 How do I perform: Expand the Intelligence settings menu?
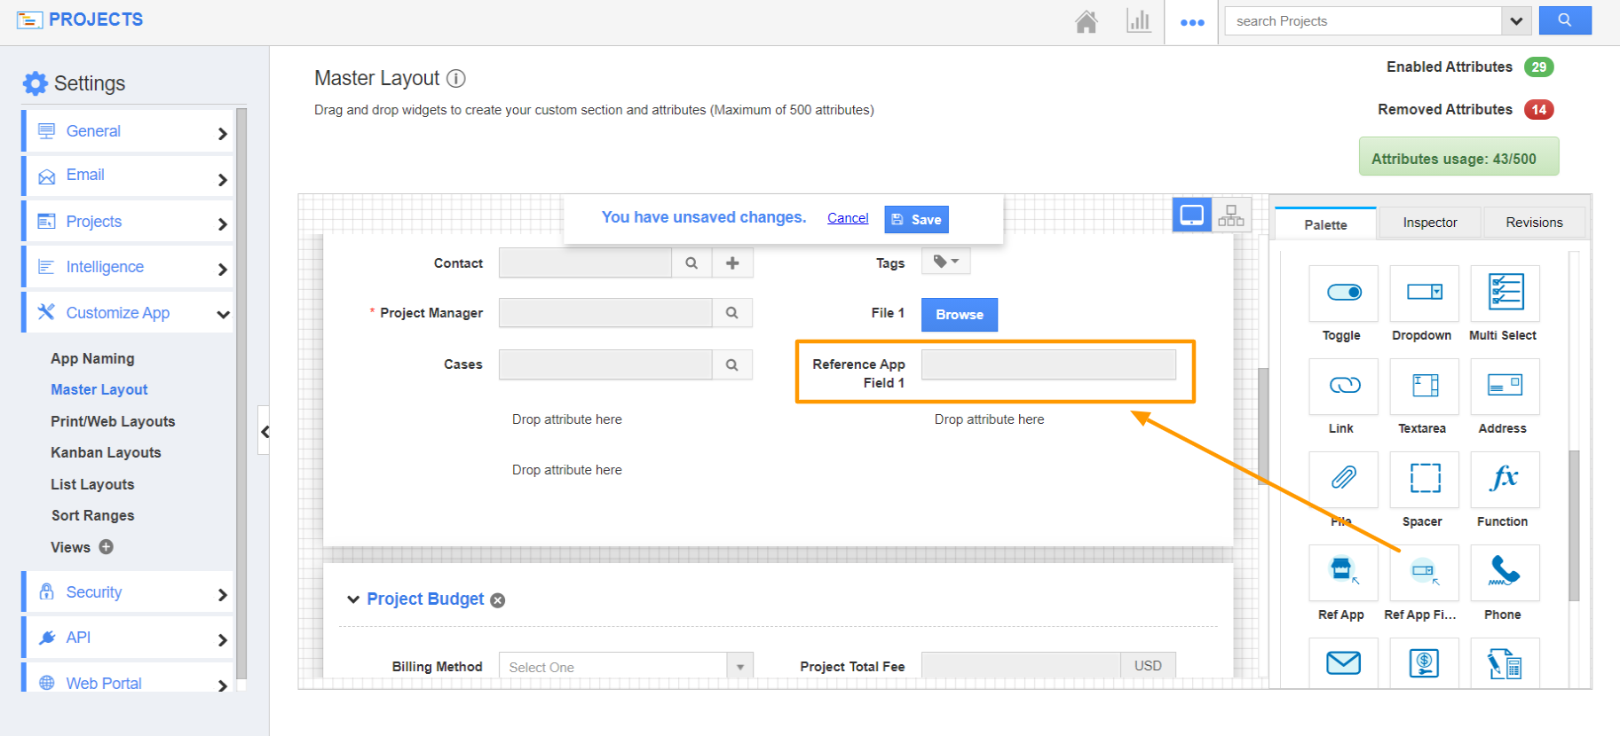coord(128,267)
